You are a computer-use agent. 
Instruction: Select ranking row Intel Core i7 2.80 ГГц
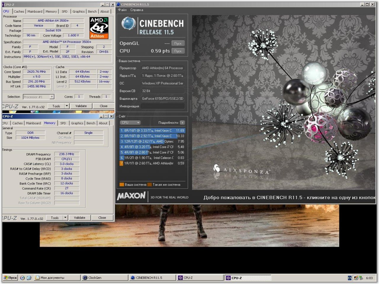click(152, 152)
